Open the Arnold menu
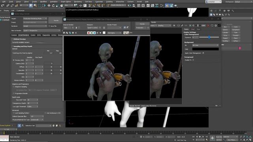 pos(139,2)
